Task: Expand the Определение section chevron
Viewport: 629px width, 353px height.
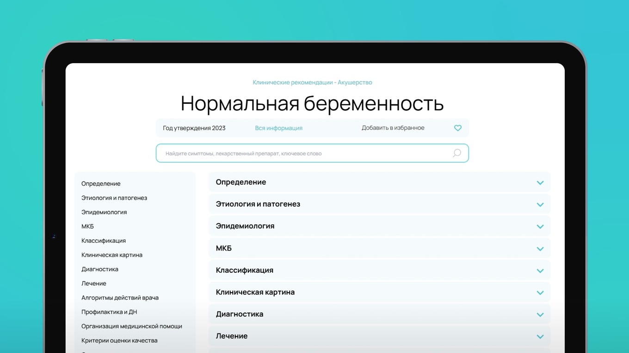Action: [540, 183]
